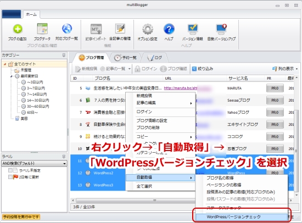Click the ブログの追加 green plus icon
The image size is (302, 223).
pos(18,29)
